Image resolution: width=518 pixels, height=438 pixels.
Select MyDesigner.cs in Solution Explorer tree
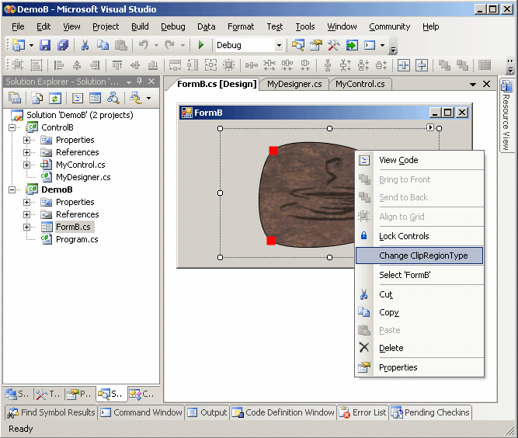(83, 177)
